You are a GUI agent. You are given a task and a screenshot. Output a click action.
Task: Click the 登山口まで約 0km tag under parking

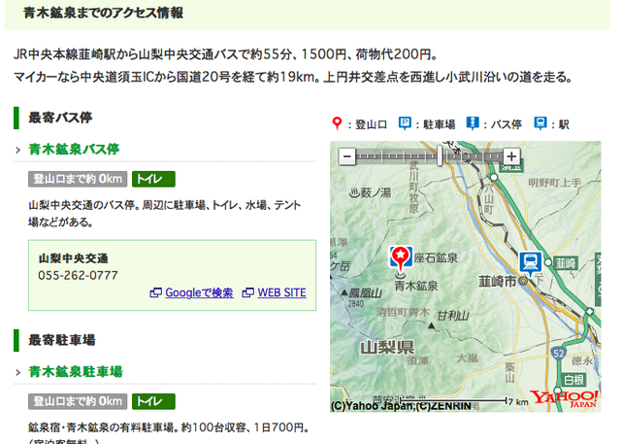[78, 401]
